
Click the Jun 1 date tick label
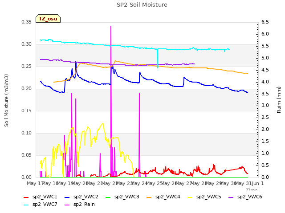click(x=257, y=183)
